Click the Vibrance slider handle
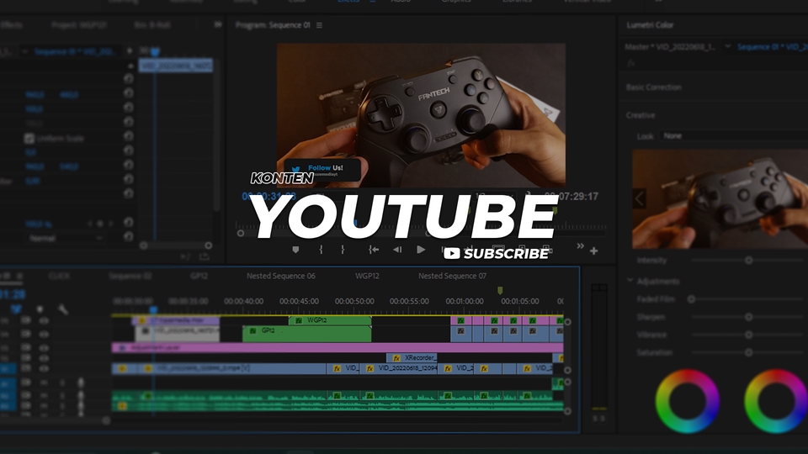Screen dimensions: 808x454 pyautogui.click(x=748, y=335)
